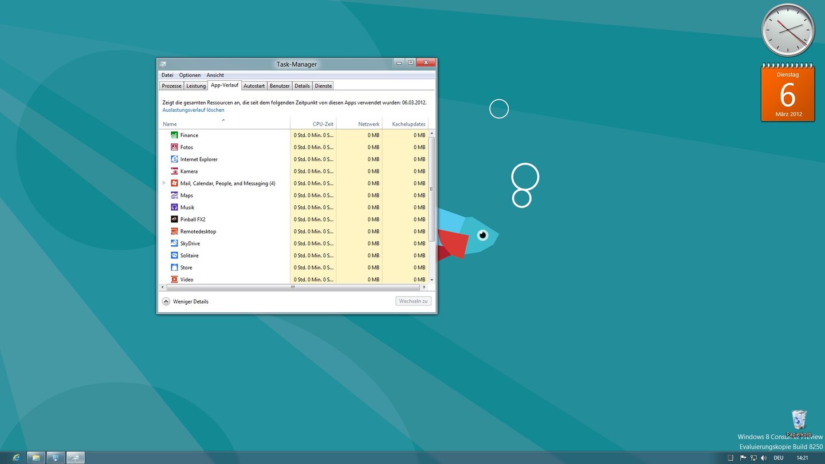
Task: Click the SkyDrive app icon
Action: (174, 243)
